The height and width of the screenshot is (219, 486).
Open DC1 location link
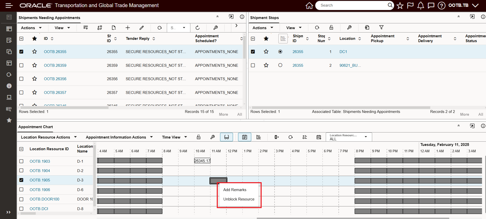[x=343, y=52]
